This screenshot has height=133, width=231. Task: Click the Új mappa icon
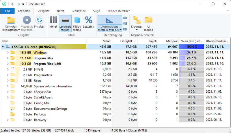point(149,20)
